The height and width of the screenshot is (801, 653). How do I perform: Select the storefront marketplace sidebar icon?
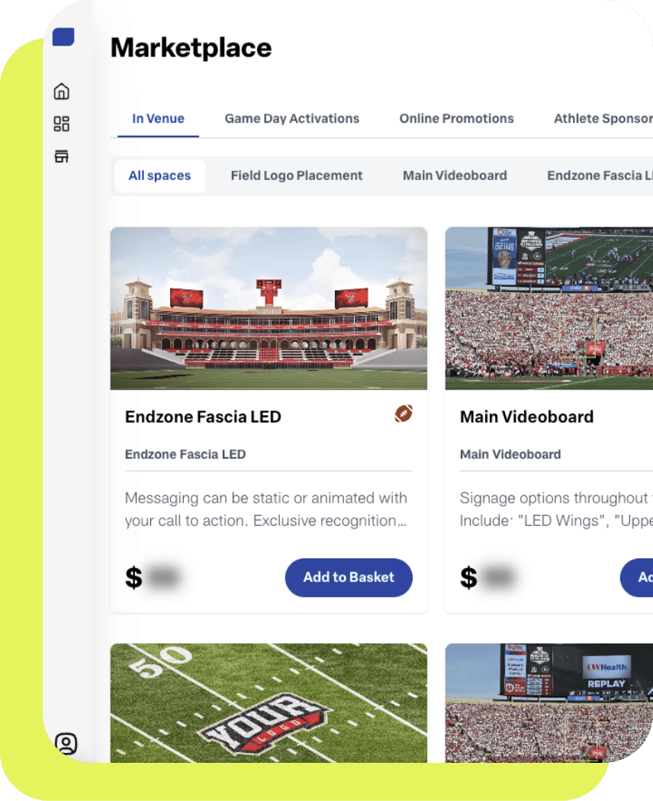[62, 156]
